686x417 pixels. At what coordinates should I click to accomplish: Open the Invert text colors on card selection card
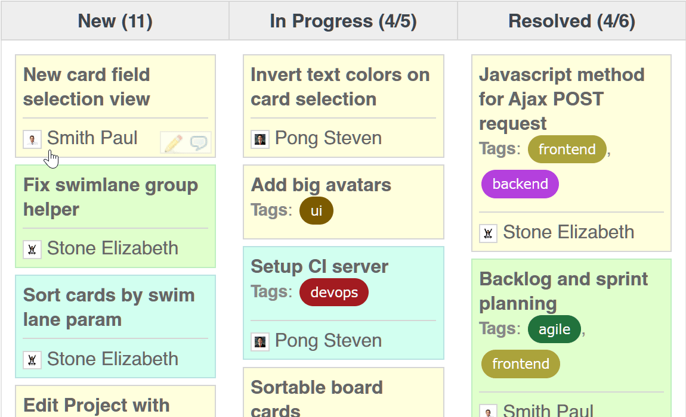[340, 87]
